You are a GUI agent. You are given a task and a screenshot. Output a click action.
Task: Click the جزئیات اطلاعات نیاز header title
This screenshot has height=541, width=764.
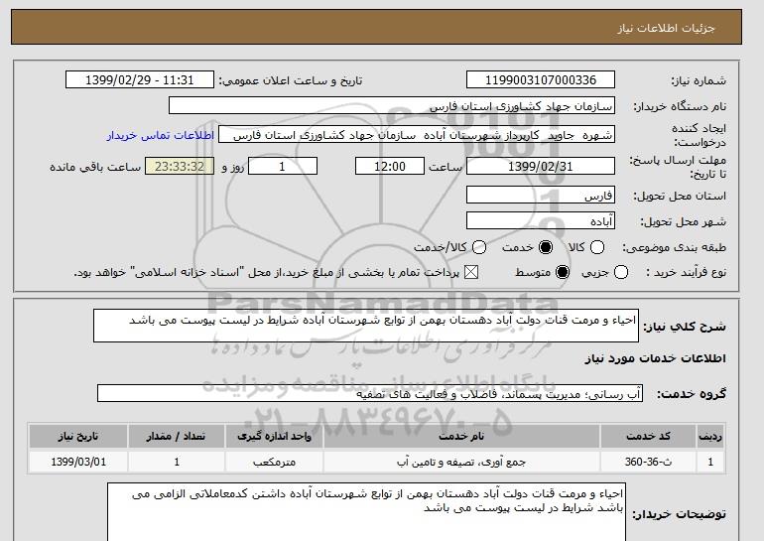tap(666, 28)
